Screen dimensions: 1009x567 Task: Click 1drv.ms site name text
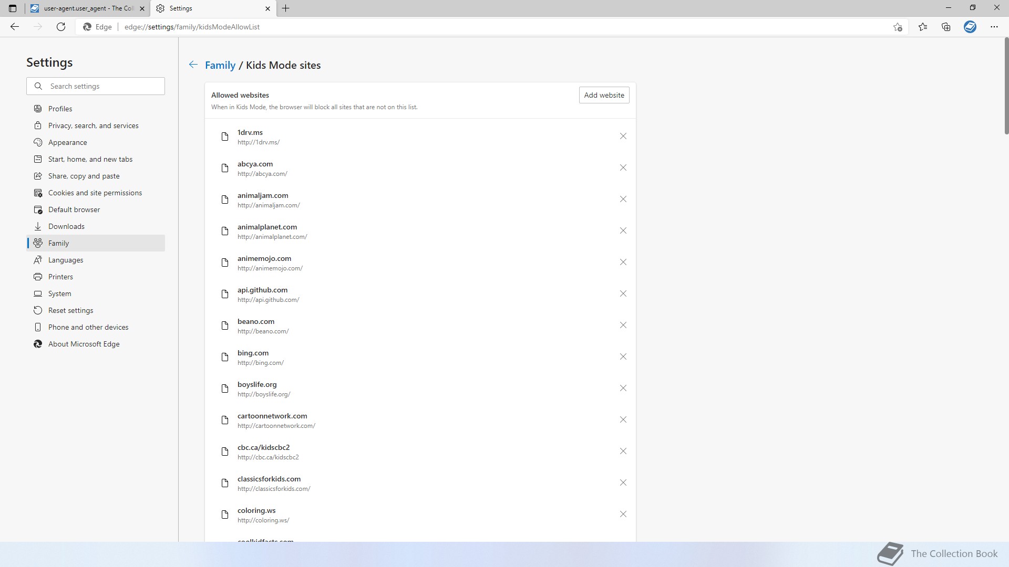click(x=250, y=132)
